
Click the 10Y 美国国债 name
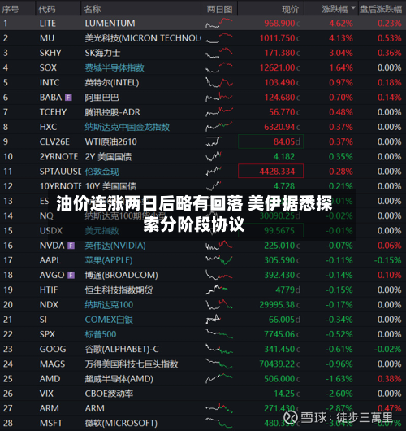click(111, 186)
